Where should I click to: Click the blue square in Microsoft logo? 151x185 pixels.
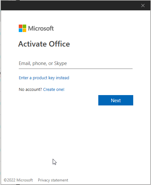20,30
